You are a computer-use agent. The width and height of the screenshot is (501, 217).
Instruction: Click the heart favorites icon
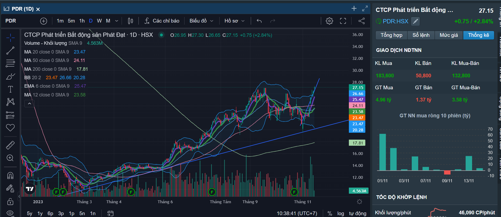pos(10,128)
